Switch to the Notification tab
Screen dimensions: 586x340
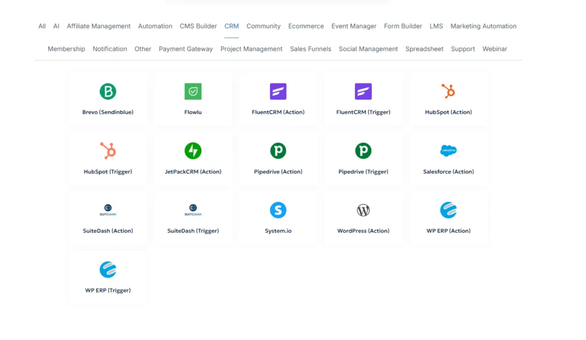pos(110,49)
